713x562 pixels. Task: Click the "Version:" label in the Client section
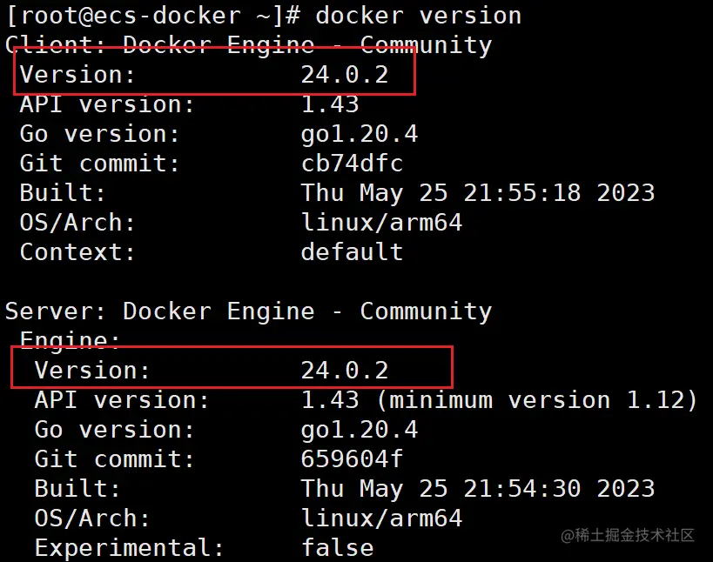pos(77,75)
